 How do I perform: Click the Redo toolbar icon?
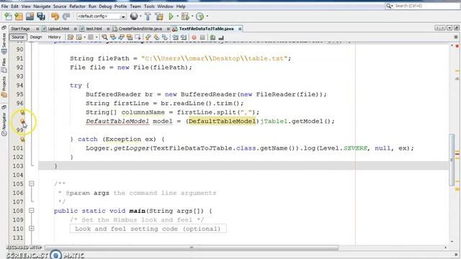click(66, 17)
